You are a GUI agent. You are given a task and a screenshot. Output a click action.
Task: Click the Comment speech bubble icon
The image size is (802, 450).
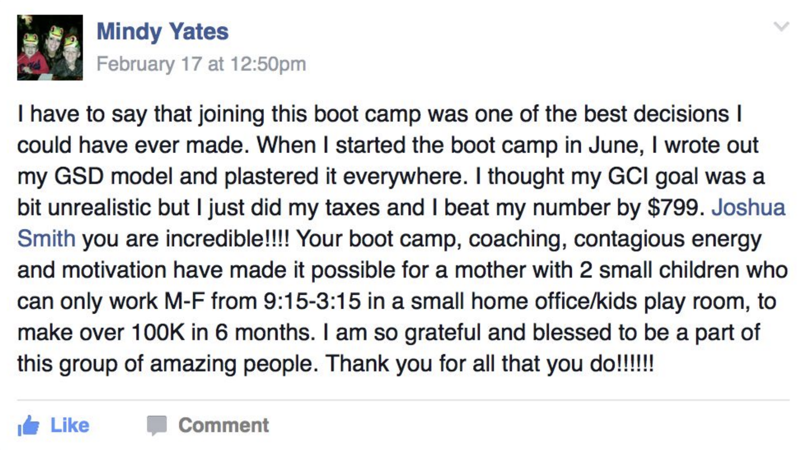pyautogui.click(x=157, y=425)
